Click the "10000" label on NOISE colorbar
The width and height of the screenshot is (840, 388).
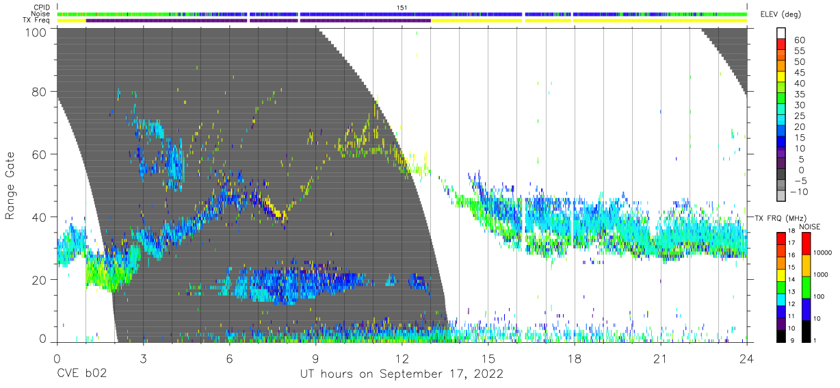click(x=822, y=253)
